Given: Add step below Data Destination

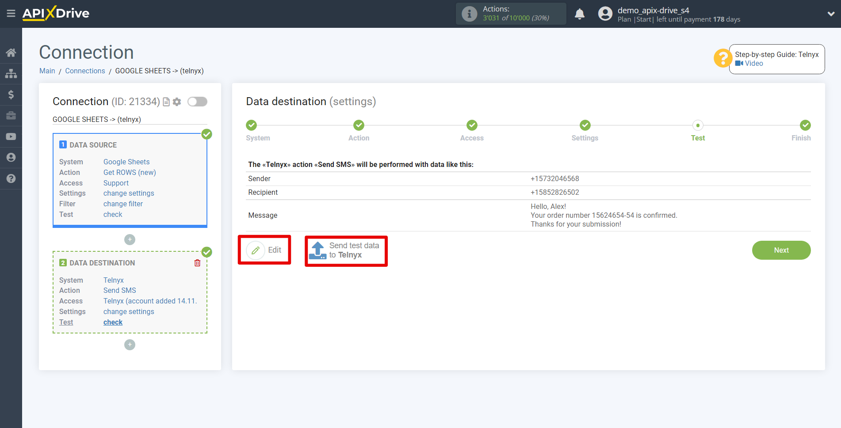Looking at the screenshot, I should (x=130, y=345).
